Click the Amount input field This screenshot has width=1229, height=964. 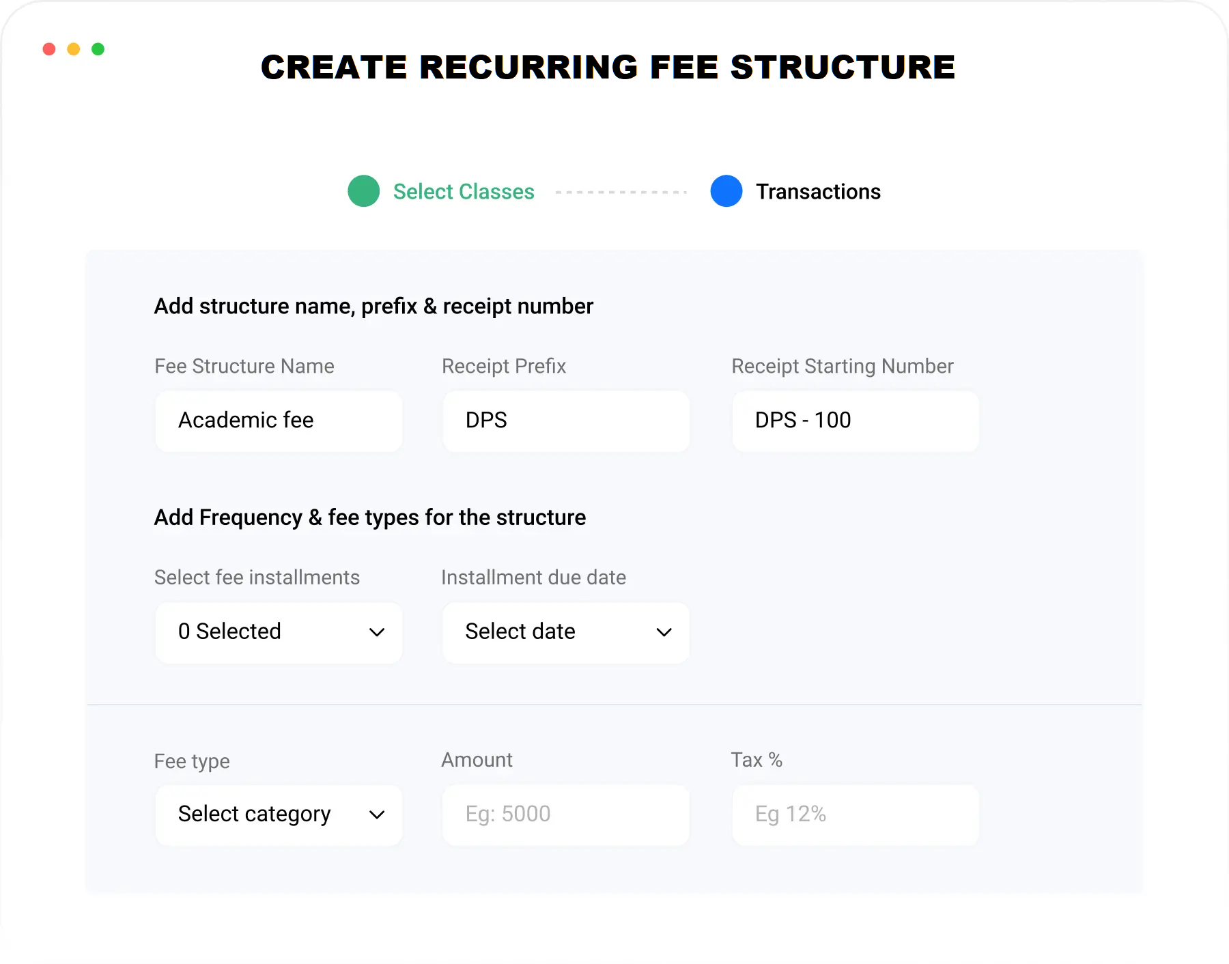coord(566,814)
